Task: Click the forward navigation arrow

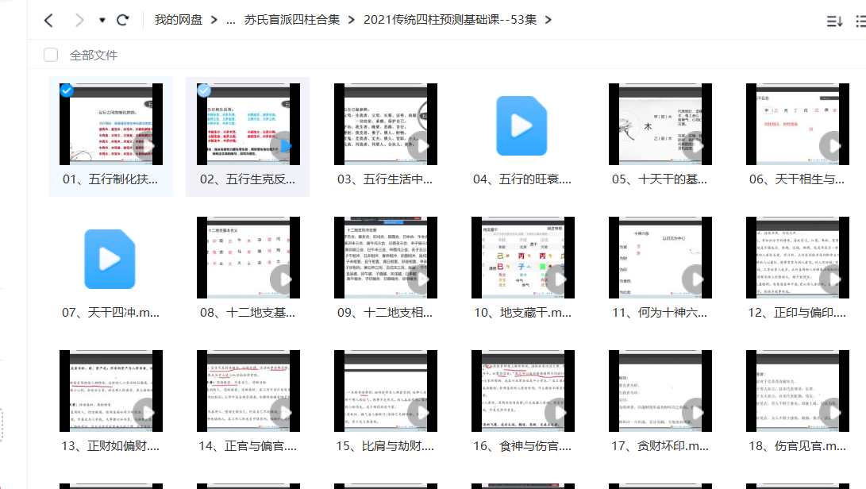Action: click(x=78, y=20)
